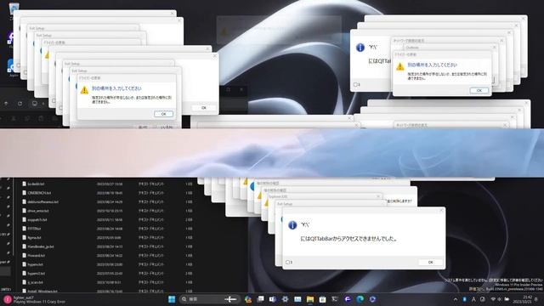Click '別の場所を入力してください' heading in top-right dialog
544x306 pixels.
point(432,65)
